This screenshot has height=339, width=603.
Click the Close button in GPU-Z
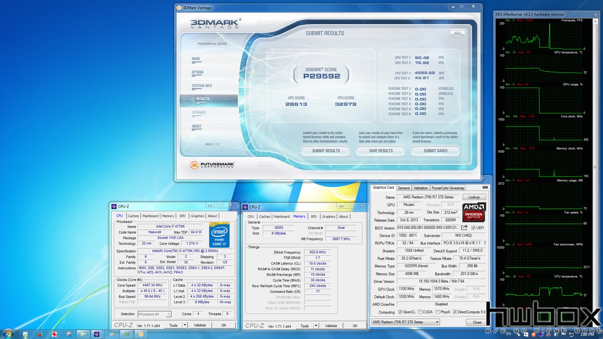477,322
